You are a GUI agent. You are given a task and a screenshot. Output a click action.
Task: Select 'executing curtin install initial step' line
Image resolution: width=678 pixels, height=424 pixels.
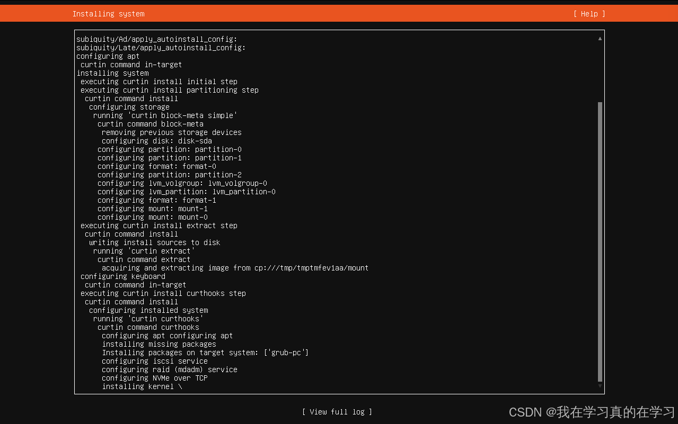(x=159, y=82)
